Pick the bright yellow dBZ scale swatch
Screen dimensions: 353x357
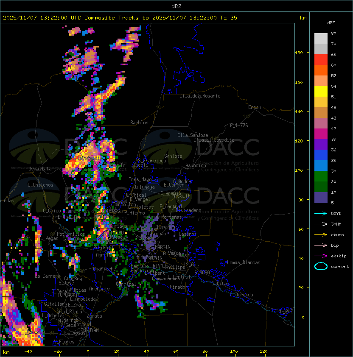321,91
